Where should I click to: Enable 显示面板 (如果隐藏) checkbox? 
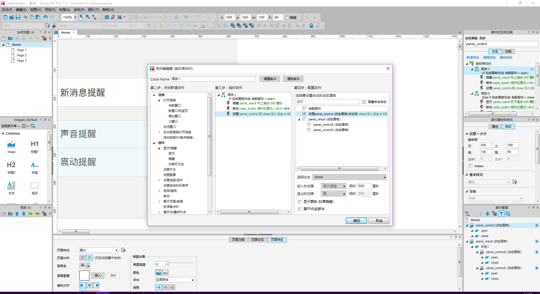pyautogui.click(x=300, y=202)
